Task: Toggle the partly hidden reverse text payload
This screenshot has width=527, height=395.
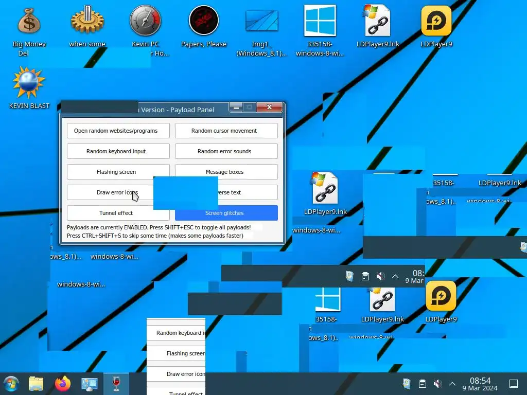Action: [x=248, y=192]
